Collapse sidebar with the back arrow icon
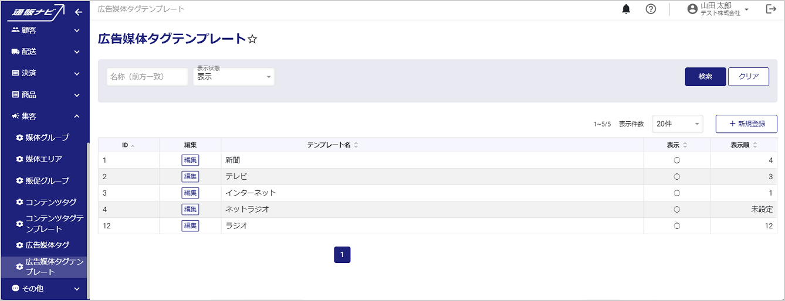785x301 pixels. (79, 12)
